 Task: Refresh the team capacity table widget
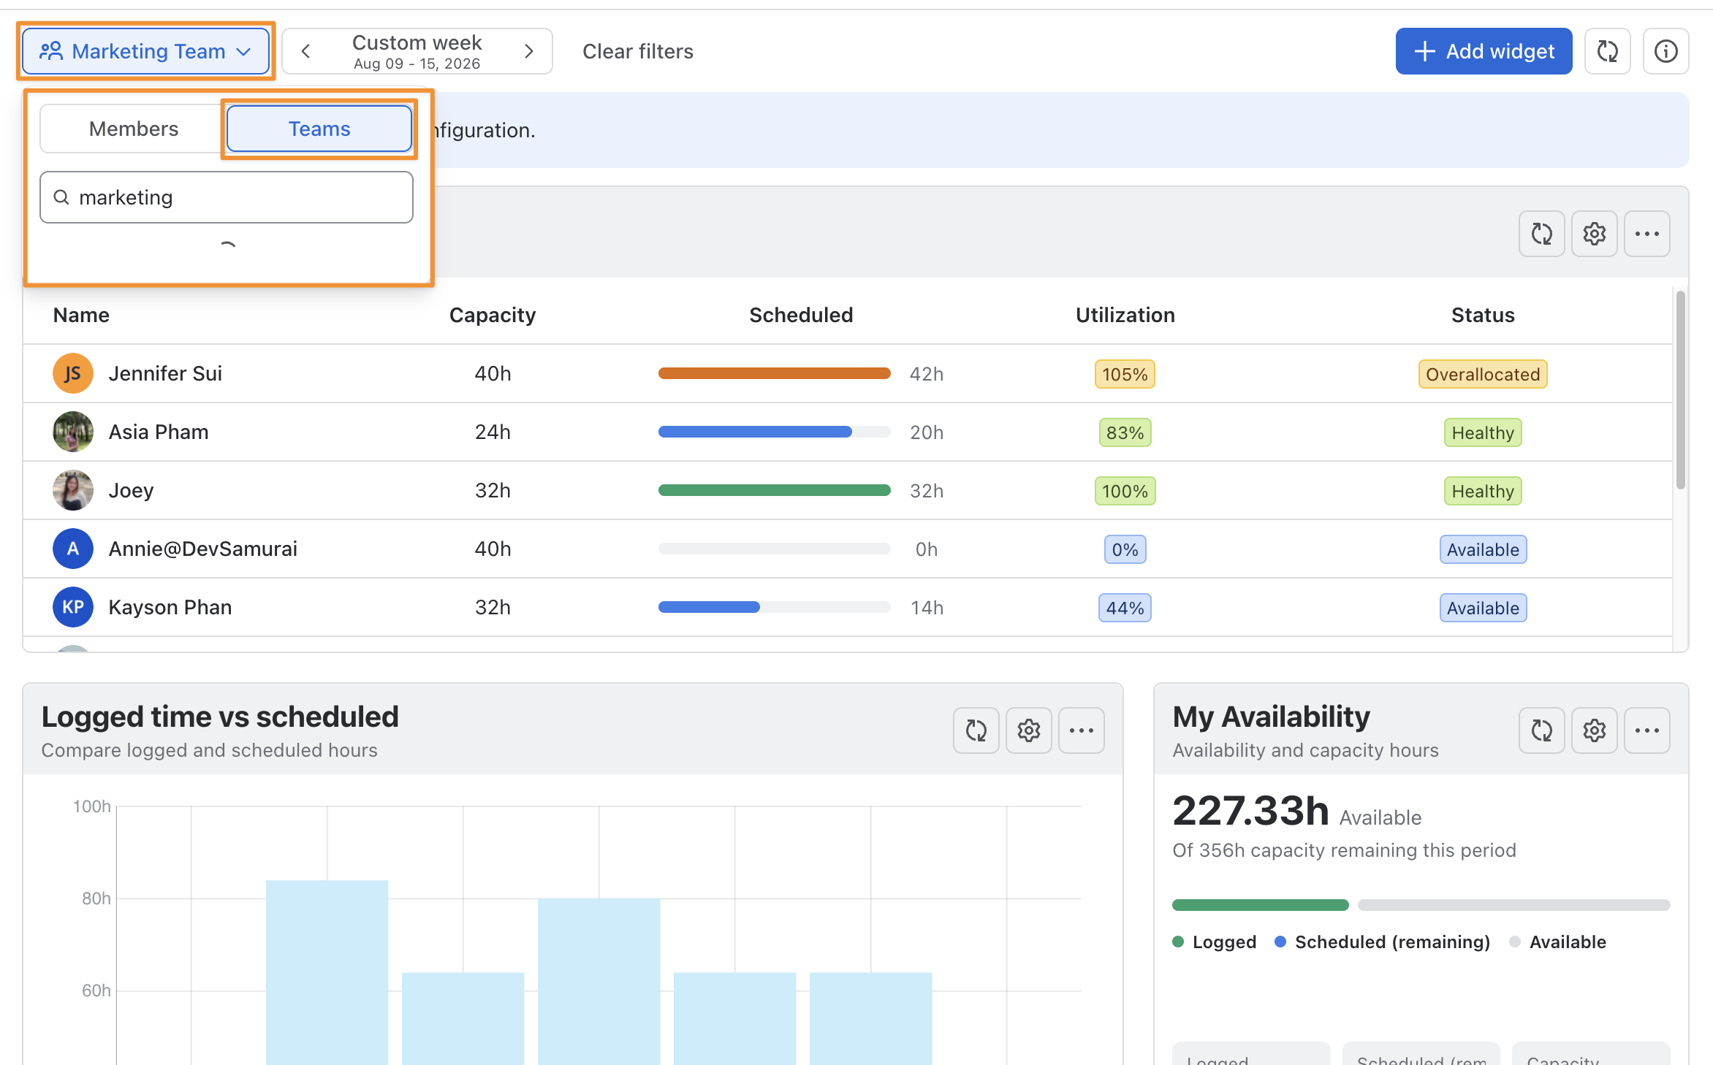point(1541,234)
